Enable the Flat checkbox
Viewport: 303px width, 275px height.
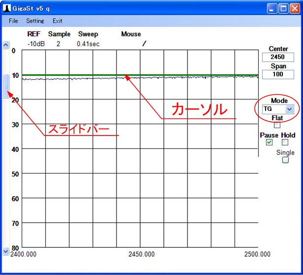pyautogui.click(x=277, y=125)
